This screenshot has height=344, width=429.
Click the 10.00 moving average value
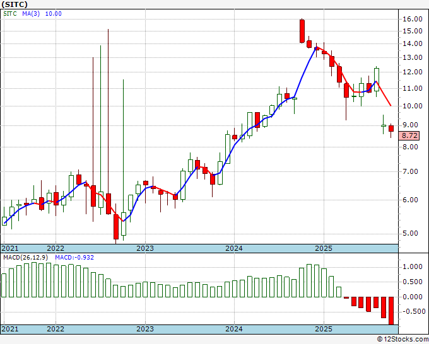point(54,14)
